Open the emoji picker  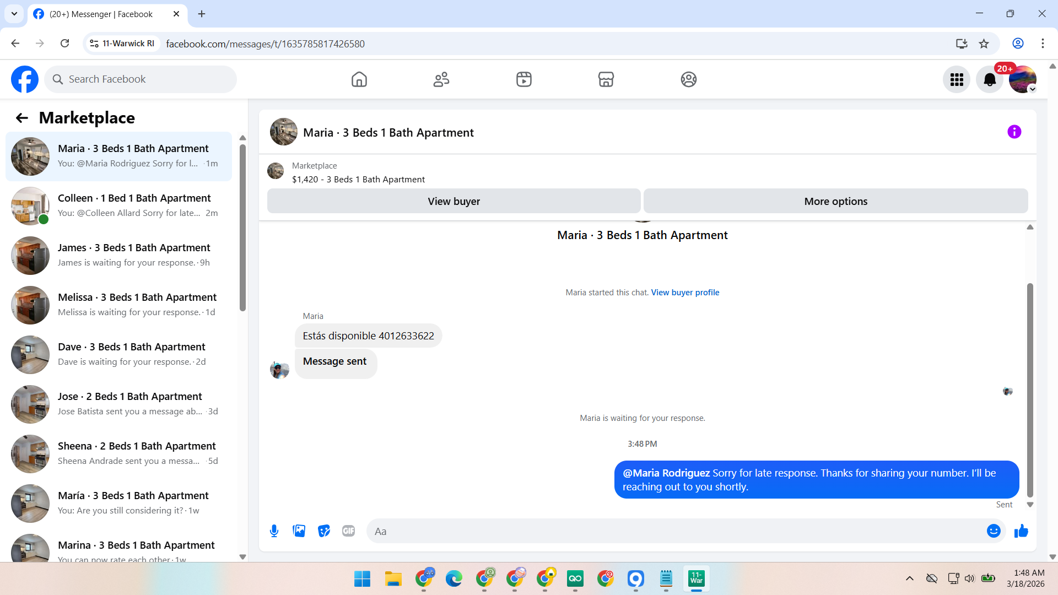pos(994,531)
